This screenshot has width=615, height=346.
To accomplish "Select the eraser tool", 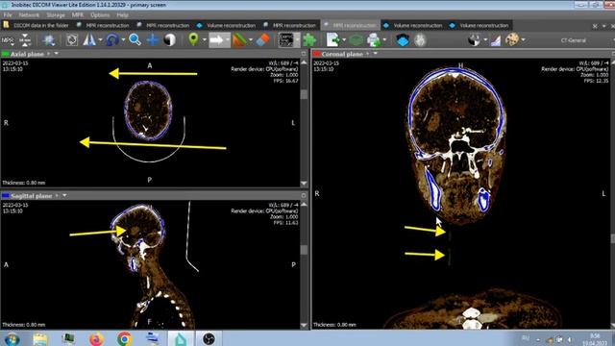I will 262,40.
